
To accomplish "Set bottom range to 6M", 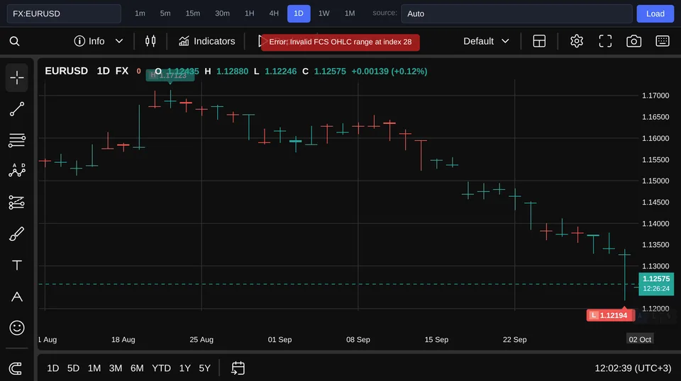I will point(137,368).
